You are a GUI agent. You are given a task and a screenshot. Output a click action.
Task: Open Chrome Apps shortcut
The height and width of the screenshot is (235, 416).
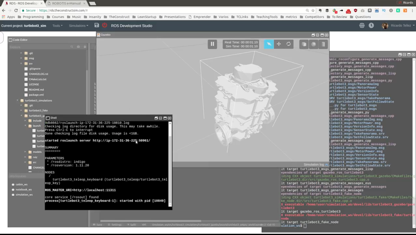pos(8,17)
